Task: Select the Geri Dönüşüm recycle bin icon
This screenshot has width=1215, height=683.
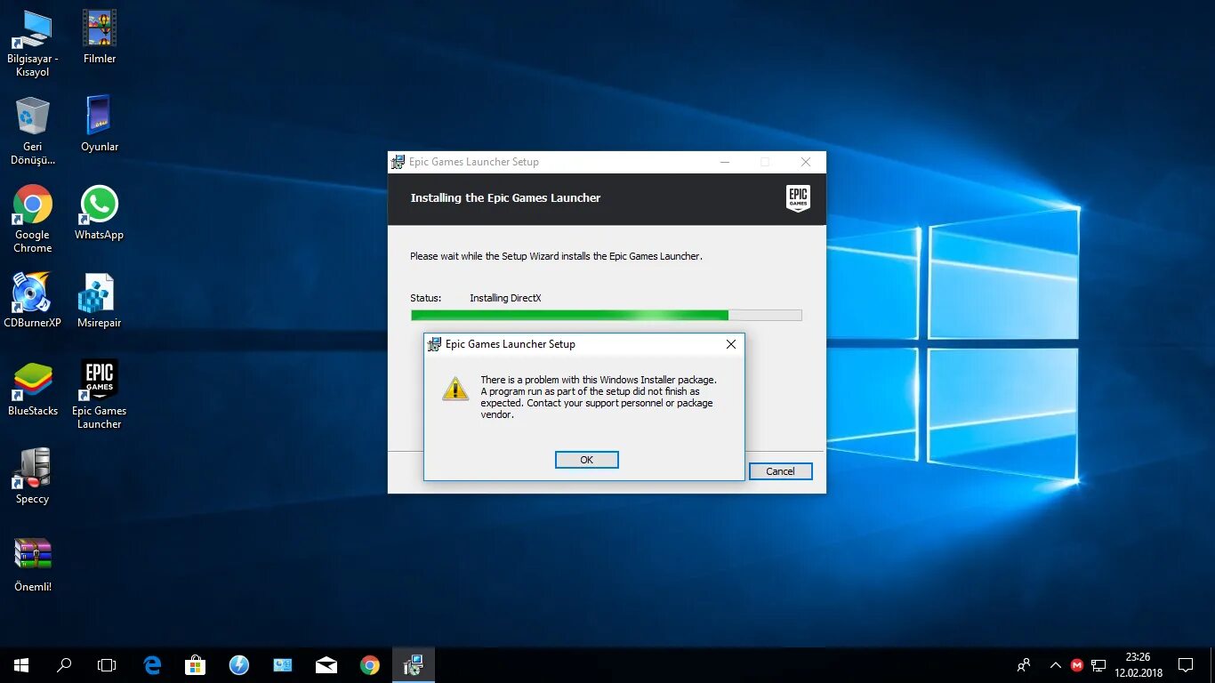Action: tap(33, 133)
